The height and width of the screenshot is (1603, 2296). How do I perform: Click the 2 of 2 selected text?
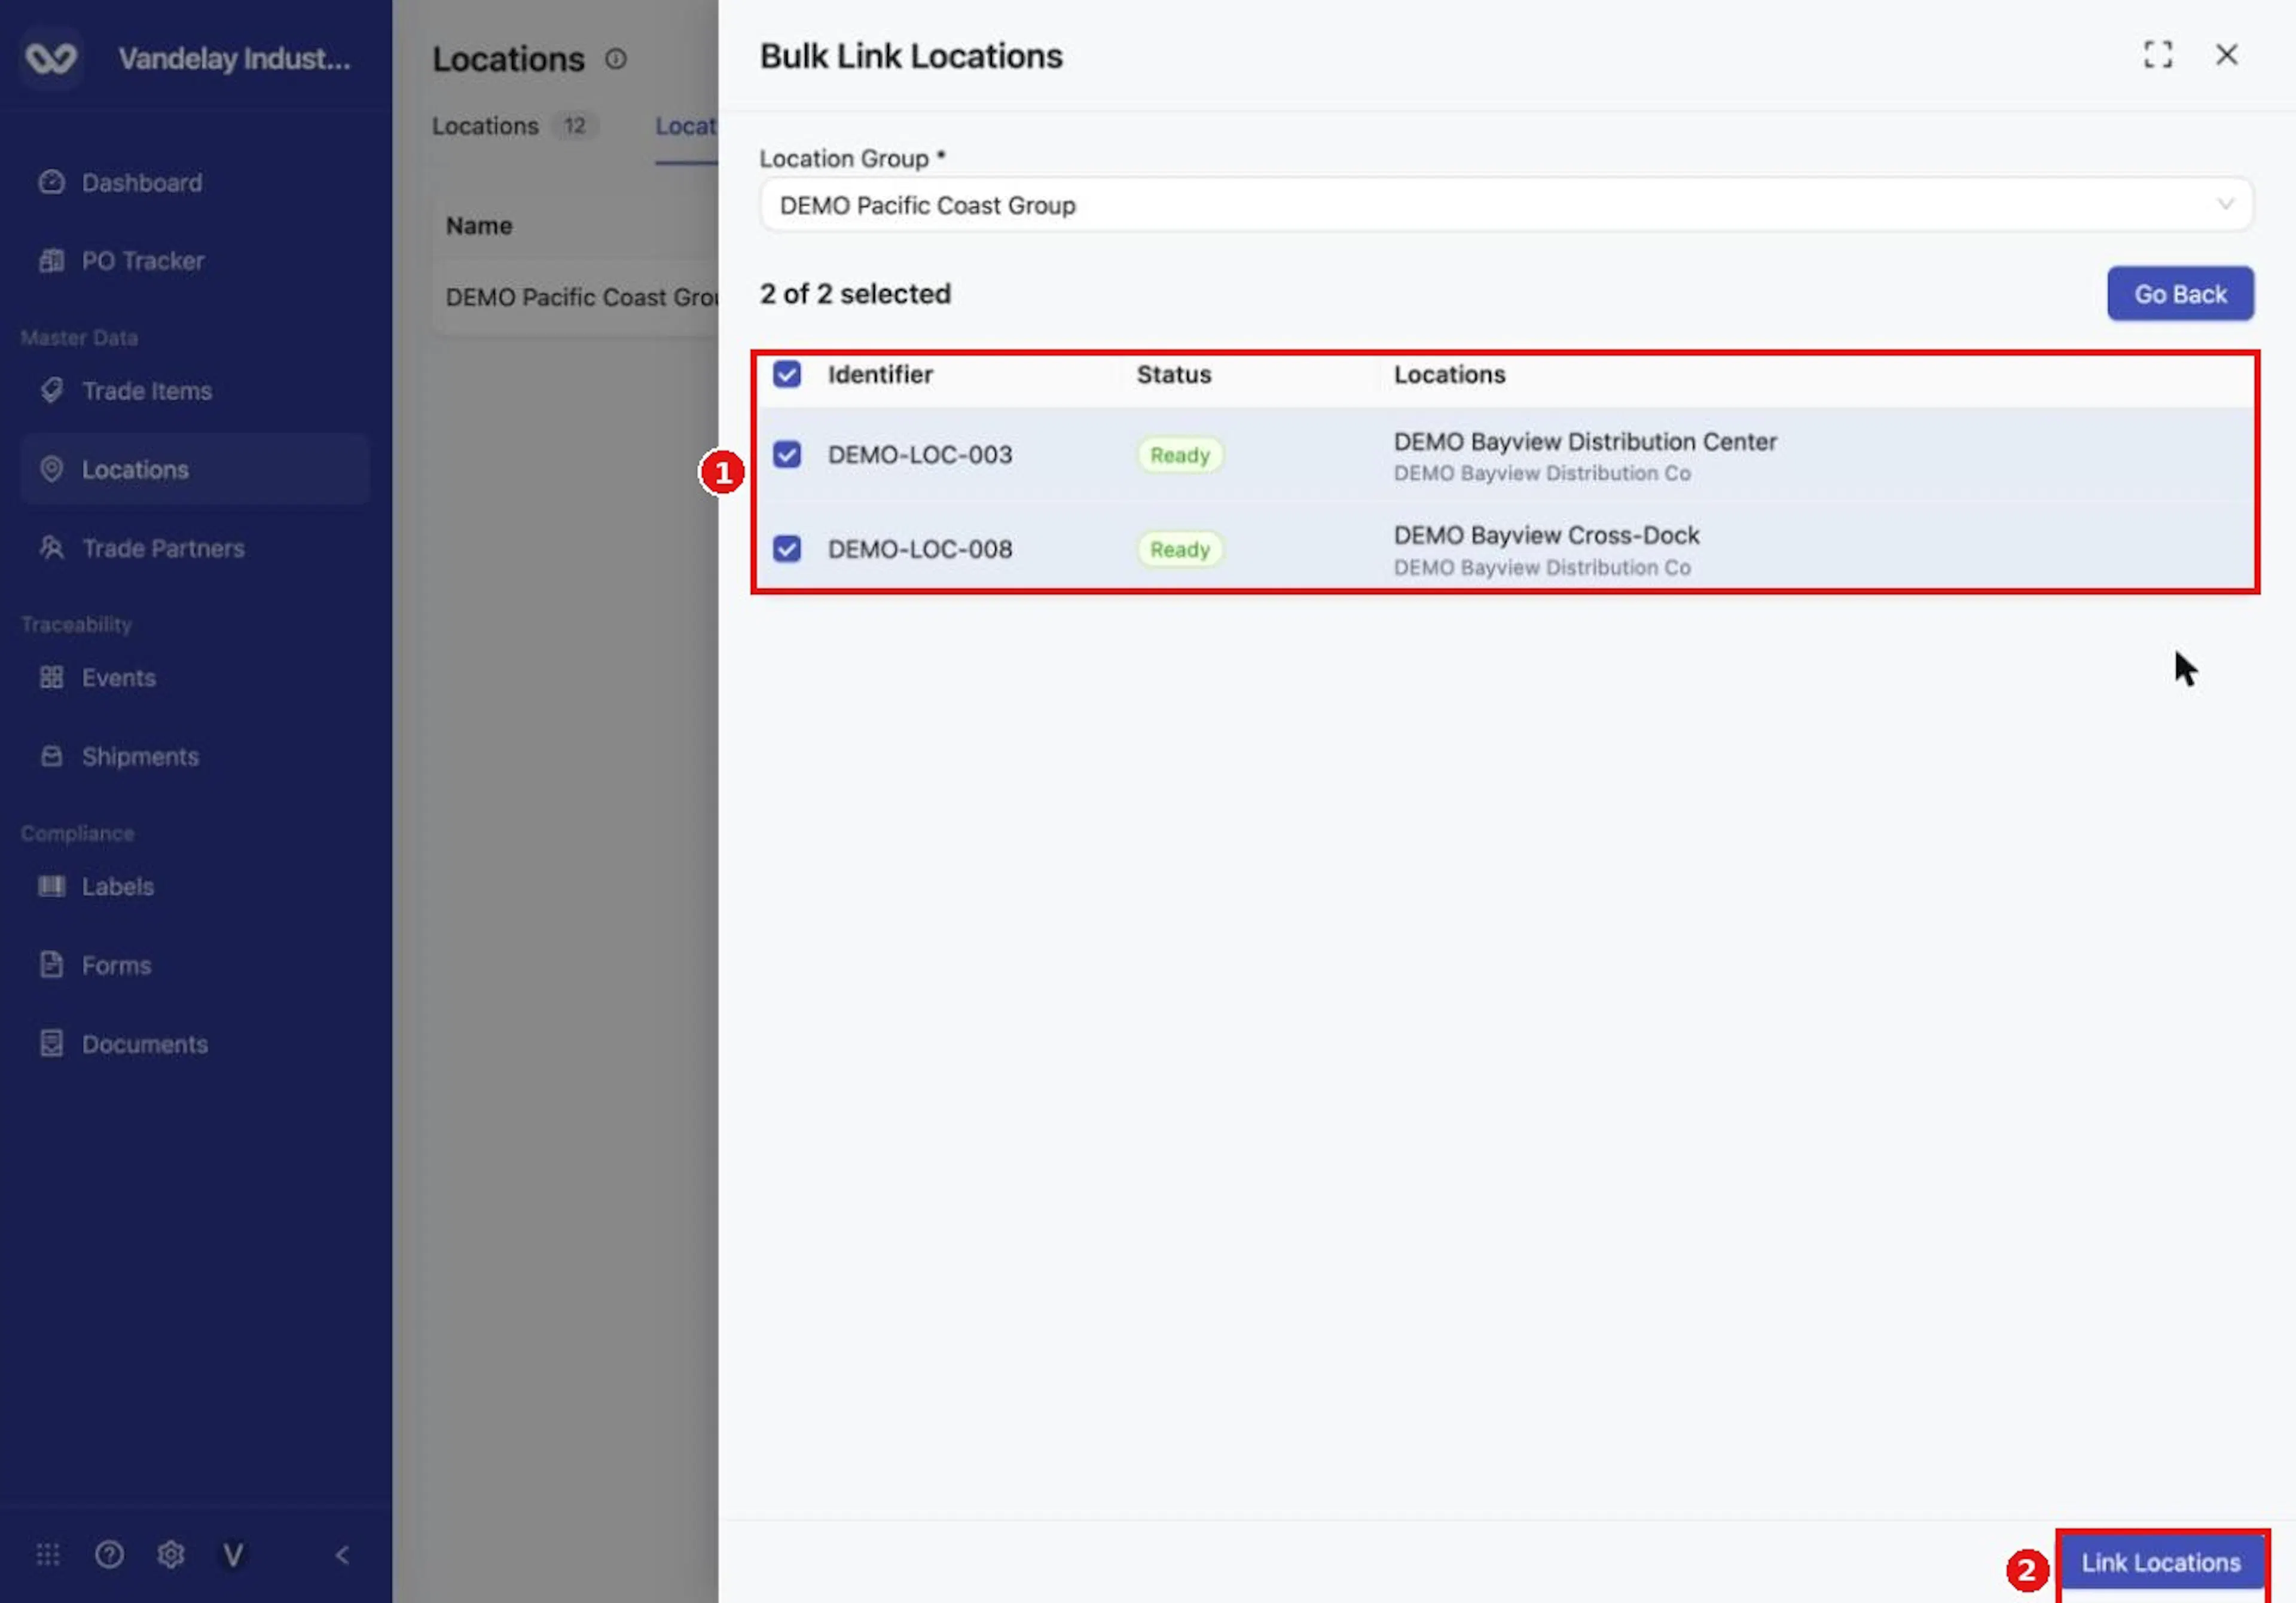855,294
